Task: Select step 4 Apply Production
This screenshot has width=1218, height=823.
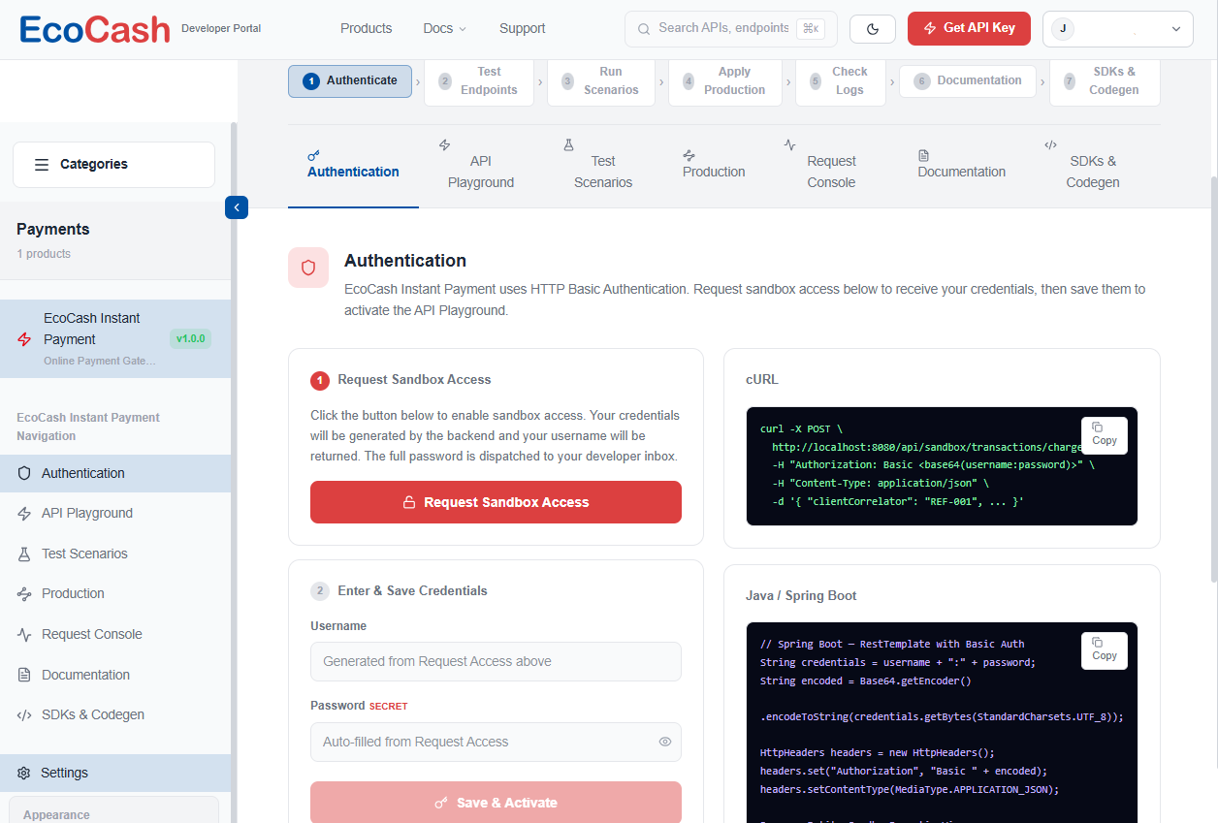Action: [x=724, y=80]
